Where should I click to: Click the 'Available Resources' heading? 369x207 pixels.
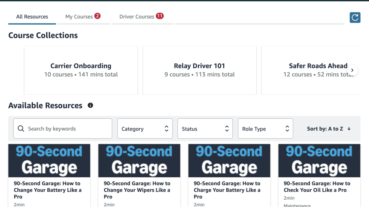point(45,106)
